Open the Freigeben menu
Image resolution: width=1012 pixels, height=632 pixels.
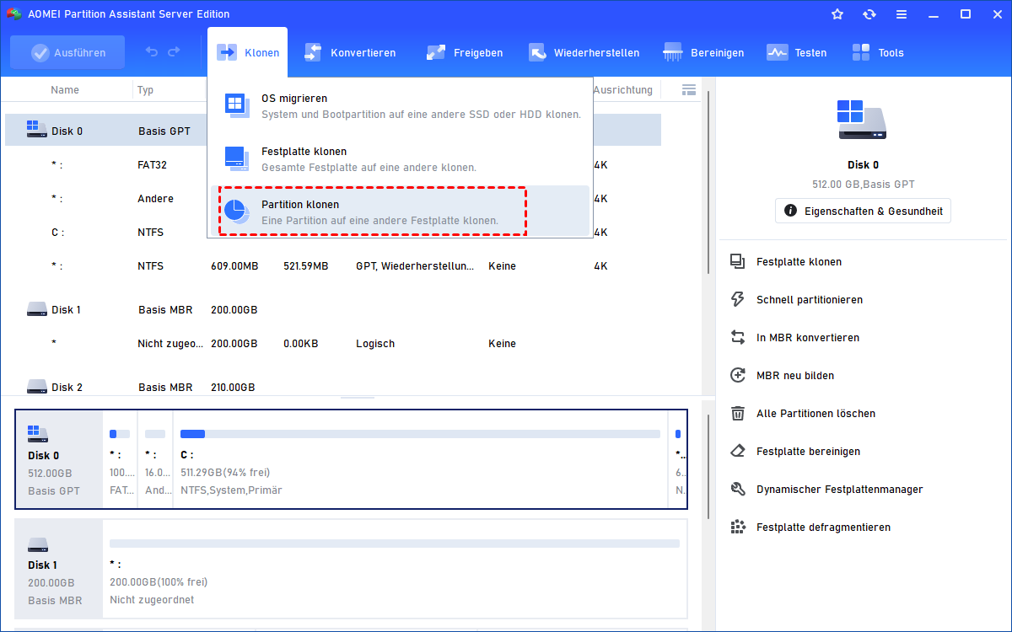pos(466,52)
